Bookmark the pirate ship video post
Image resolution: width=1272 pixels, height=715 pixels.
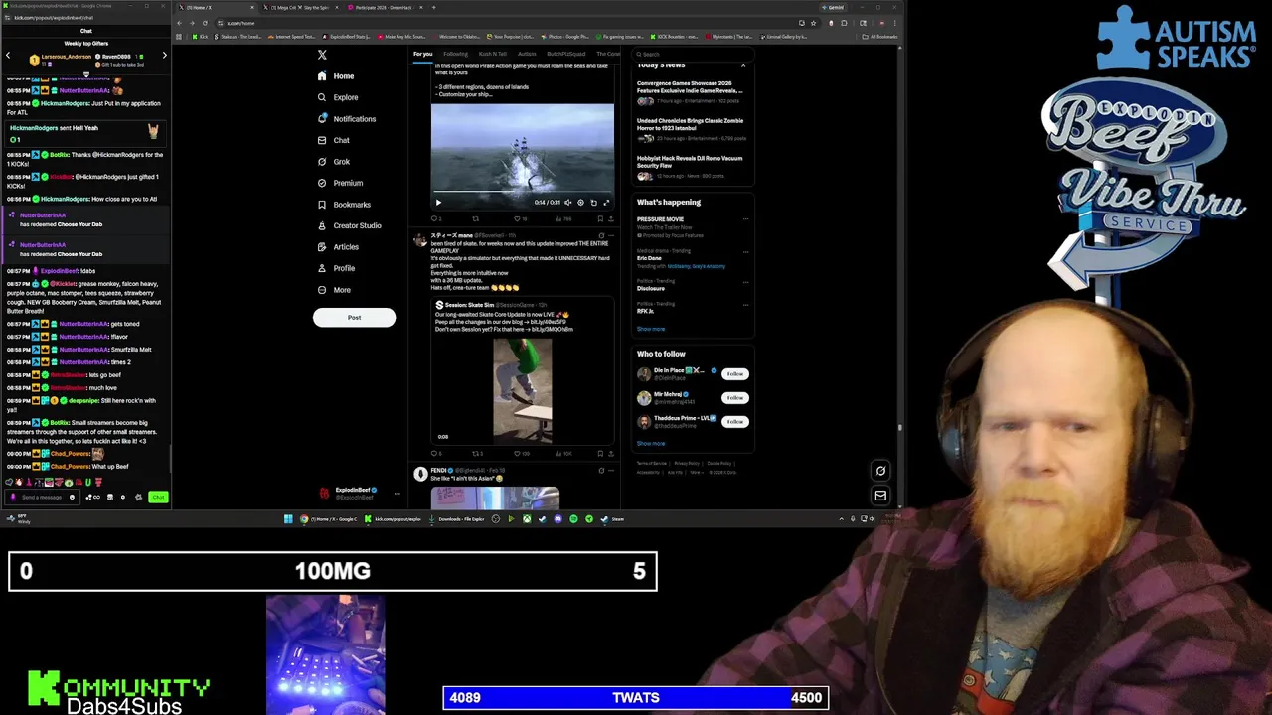[600, 218]
